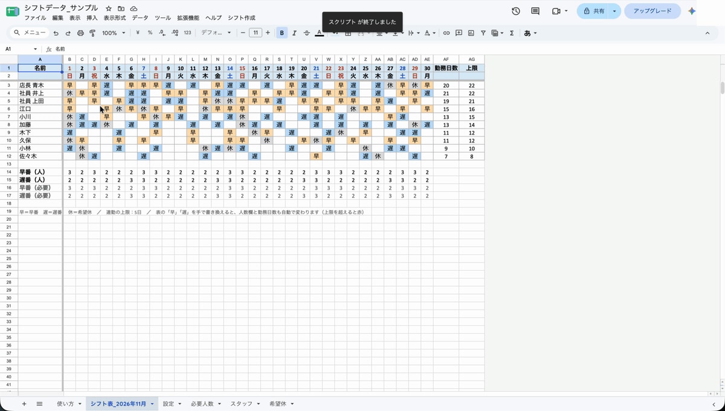Launch the Gemini assistant sparkle
This screenshot has width=725, height=411.
click(x=692, y=11)
